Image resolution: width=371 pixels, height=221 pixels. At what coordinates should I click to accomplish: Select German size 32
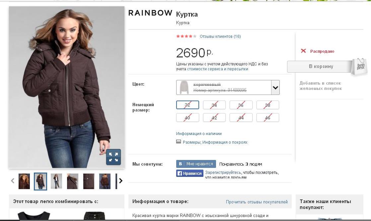(x=187, y=105)
